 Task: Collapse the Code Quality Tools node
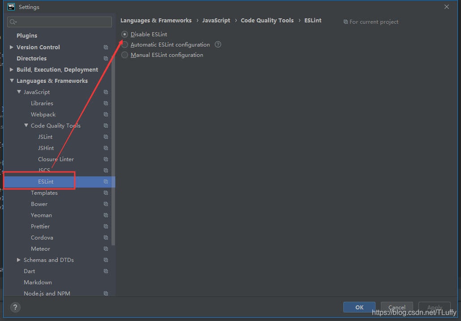pos(26,125)
